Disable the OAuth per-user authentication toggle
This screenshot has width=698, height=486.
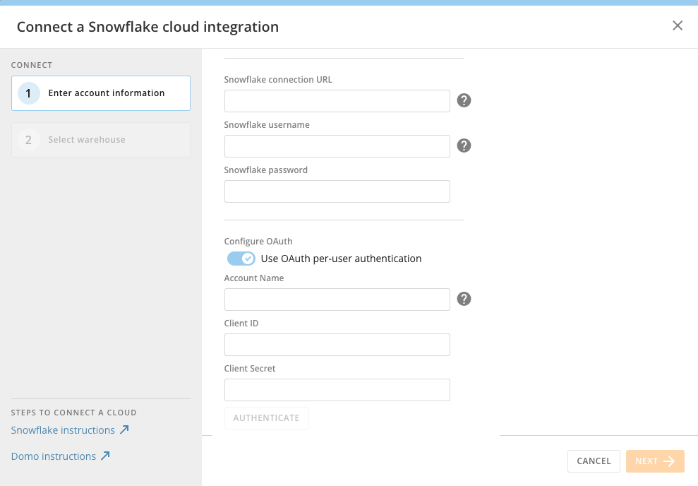point(241,259)
